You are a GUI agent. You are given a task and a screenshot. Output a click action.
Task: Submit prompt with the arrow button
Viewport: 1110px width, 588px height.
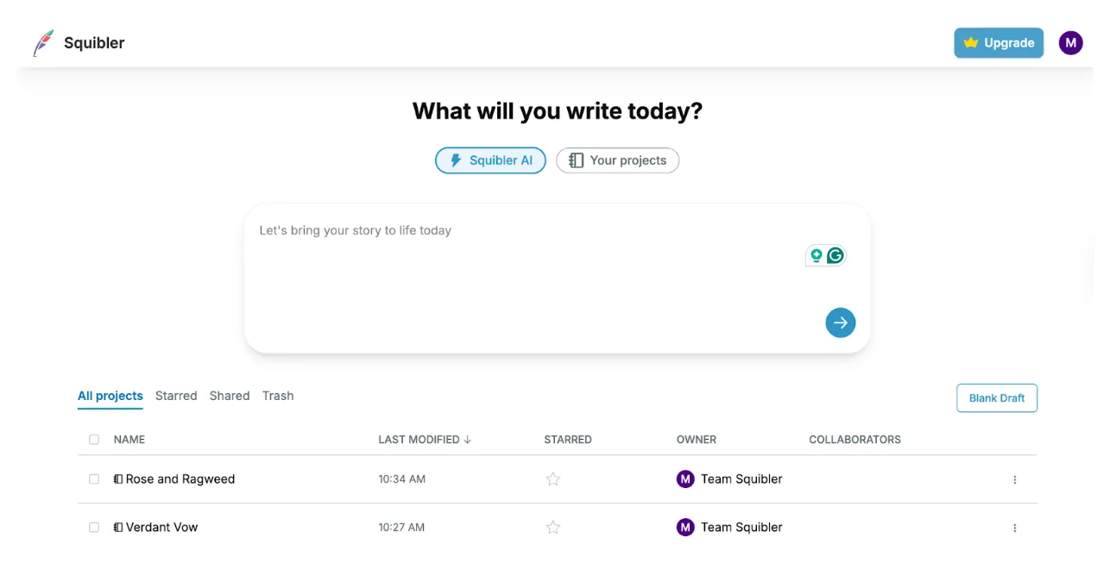(840, 322)
